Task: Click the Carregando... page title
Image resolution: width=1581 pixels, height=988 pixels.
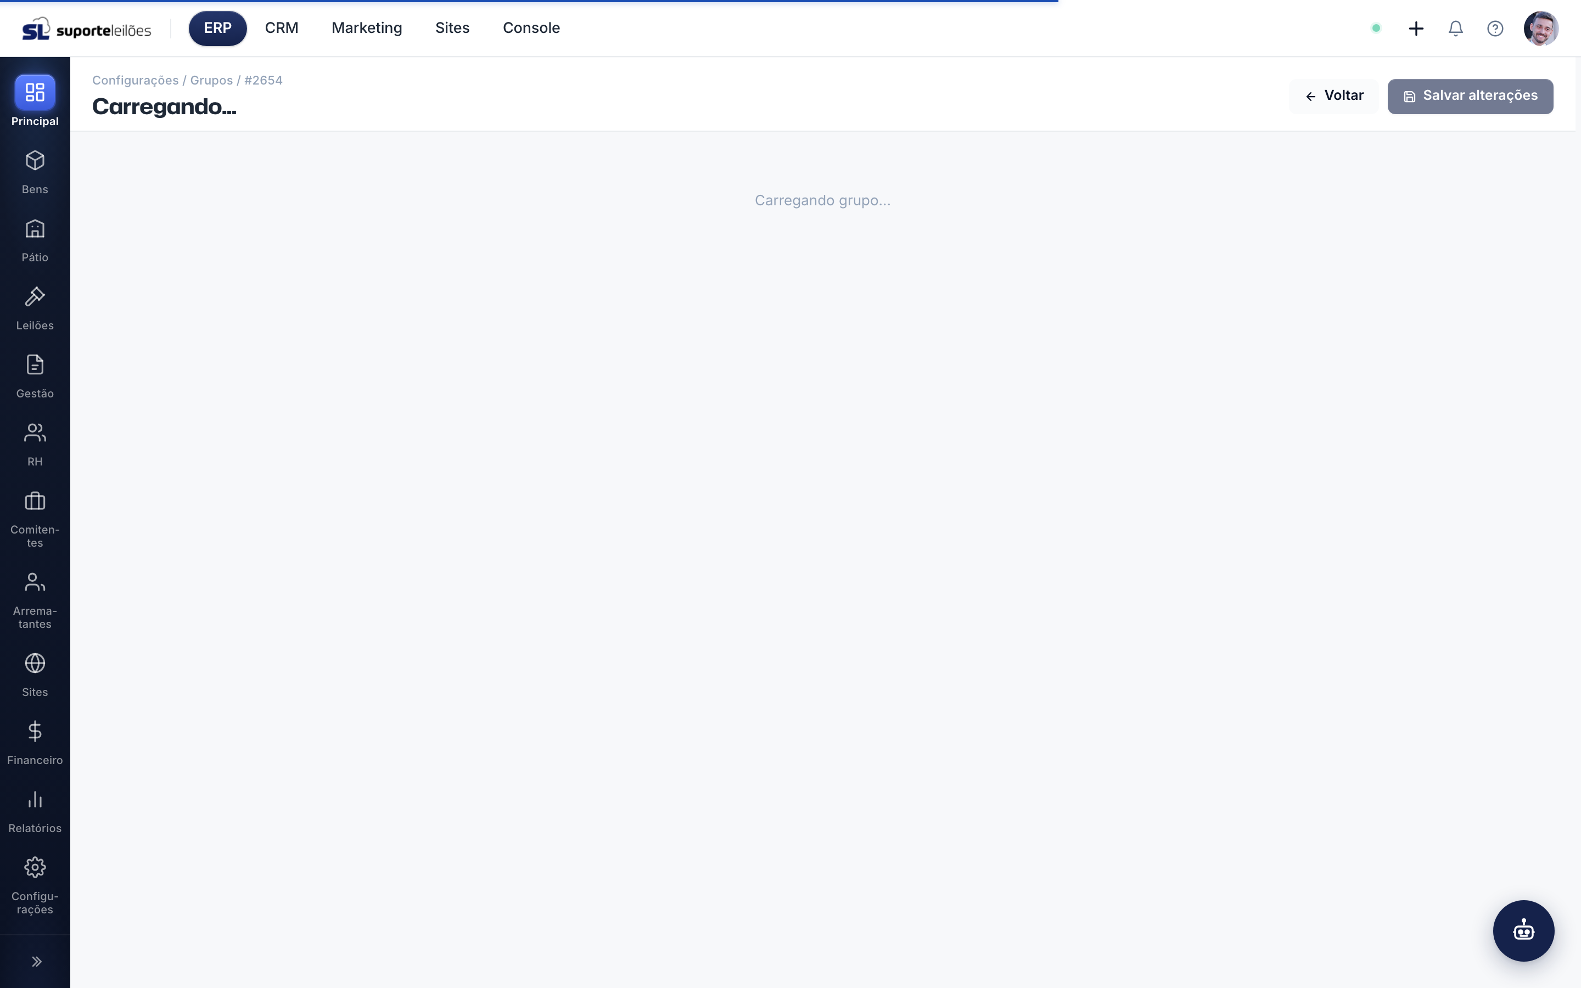Action: coord(164,106)
